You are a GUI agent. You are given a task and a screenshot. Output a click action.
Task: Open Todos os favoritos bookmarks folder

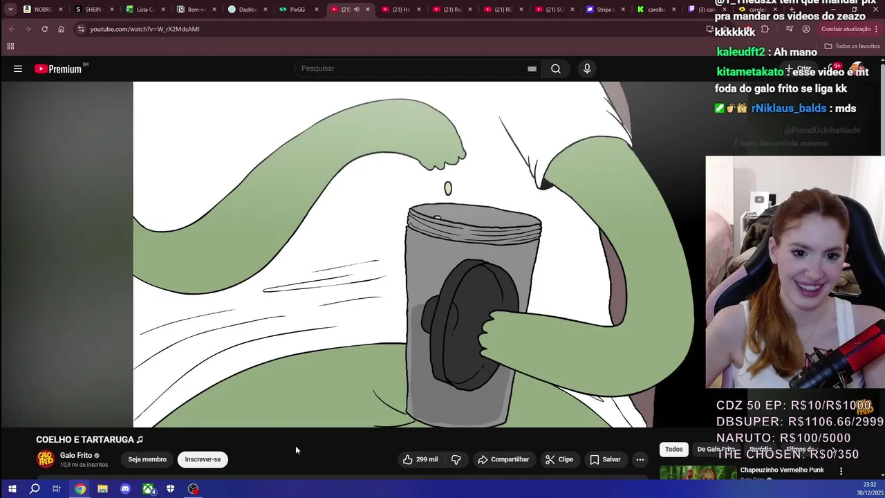[853, 46]
